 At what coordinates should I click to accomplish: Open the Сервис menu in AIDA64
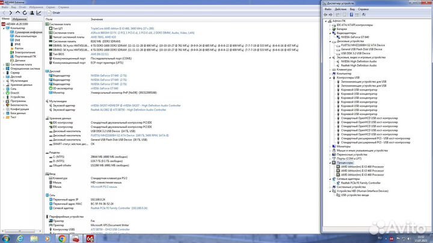click(51, 7)
